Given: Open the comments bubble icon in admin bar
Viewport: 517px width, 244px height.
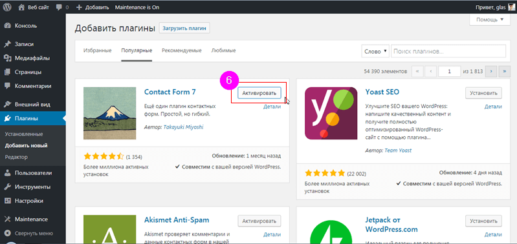Looking at the screenshot, I should tap(60, 7).
